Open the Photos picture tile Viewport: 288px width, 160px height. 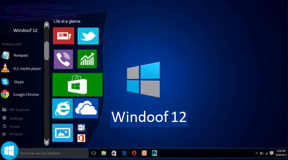(62, 133)
